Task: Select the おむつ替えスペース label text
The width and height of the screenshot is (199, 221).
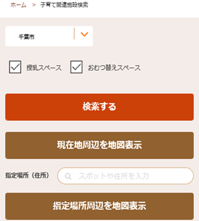Action: (x=114, y=67)
